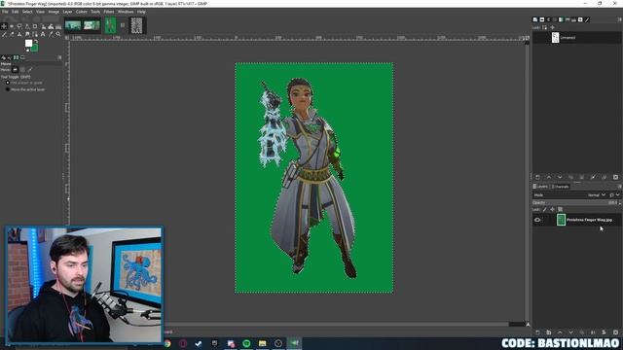Choose Move: layer mode button
The width and height of the screenshot is (623, 350).
point(16,69)
